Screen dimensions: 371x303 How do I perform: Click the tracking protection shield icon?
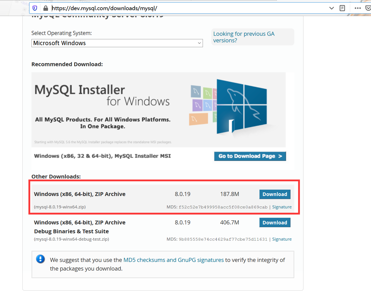(x=35, y=8)
